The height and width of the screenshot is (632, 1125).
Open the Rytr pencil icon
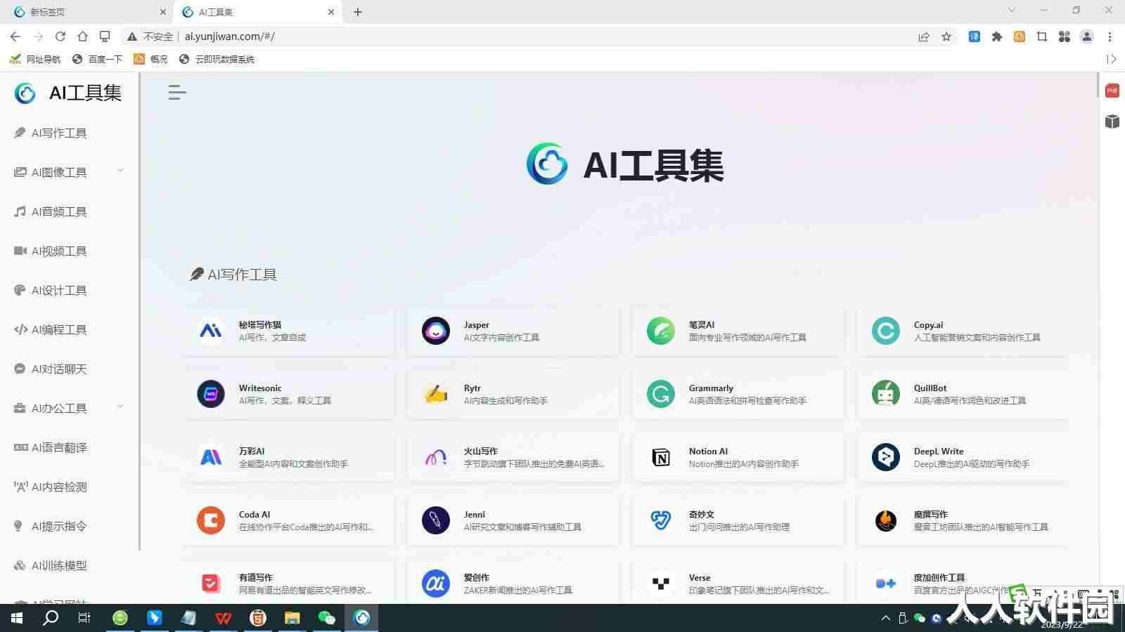tap(436, 394)
